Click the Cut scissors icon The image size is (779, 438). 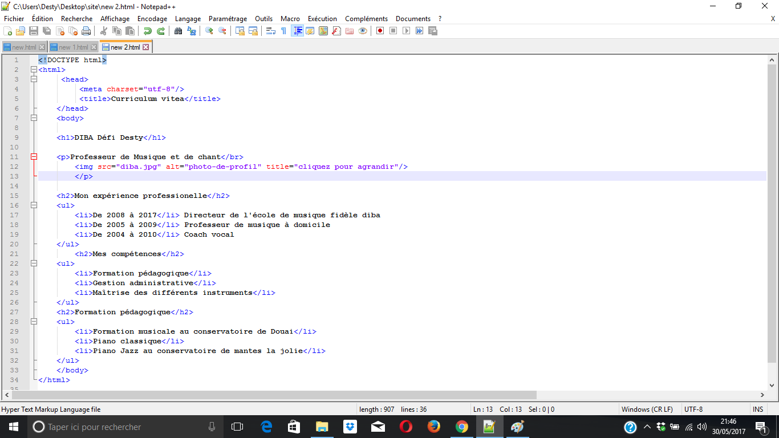(x=104, y=31)
